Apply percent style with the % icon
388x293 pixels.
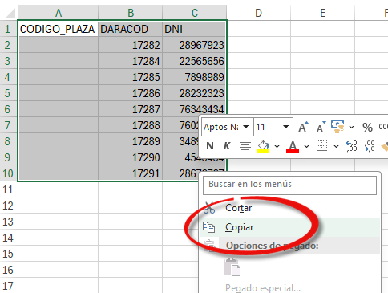point(367,127)
